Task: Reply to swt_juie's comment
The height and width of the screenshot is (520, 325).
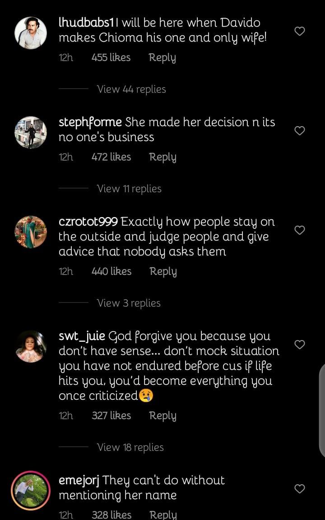Action: [x=162, y=416]
